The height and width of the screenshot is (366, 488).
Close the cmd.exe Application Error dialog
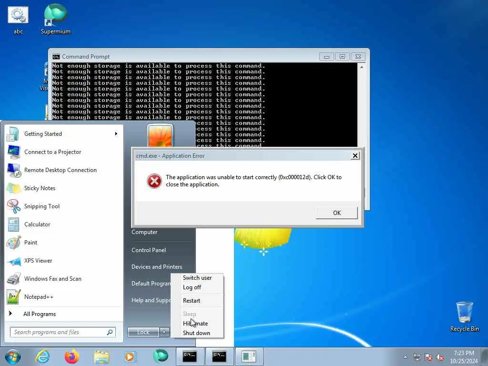(x=355, y=156)
